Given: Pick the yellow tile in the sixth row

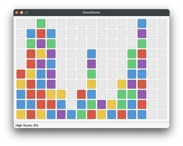Looking at the screenshot, I should (31, 74).
